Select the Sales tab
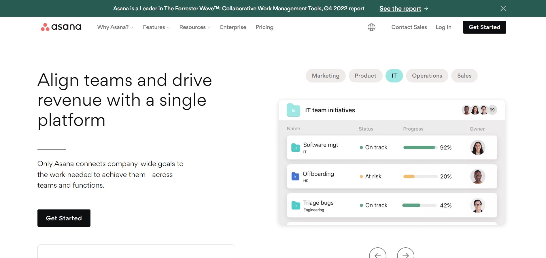This screenshot has height=258, width=546. (x=464, y=76)
